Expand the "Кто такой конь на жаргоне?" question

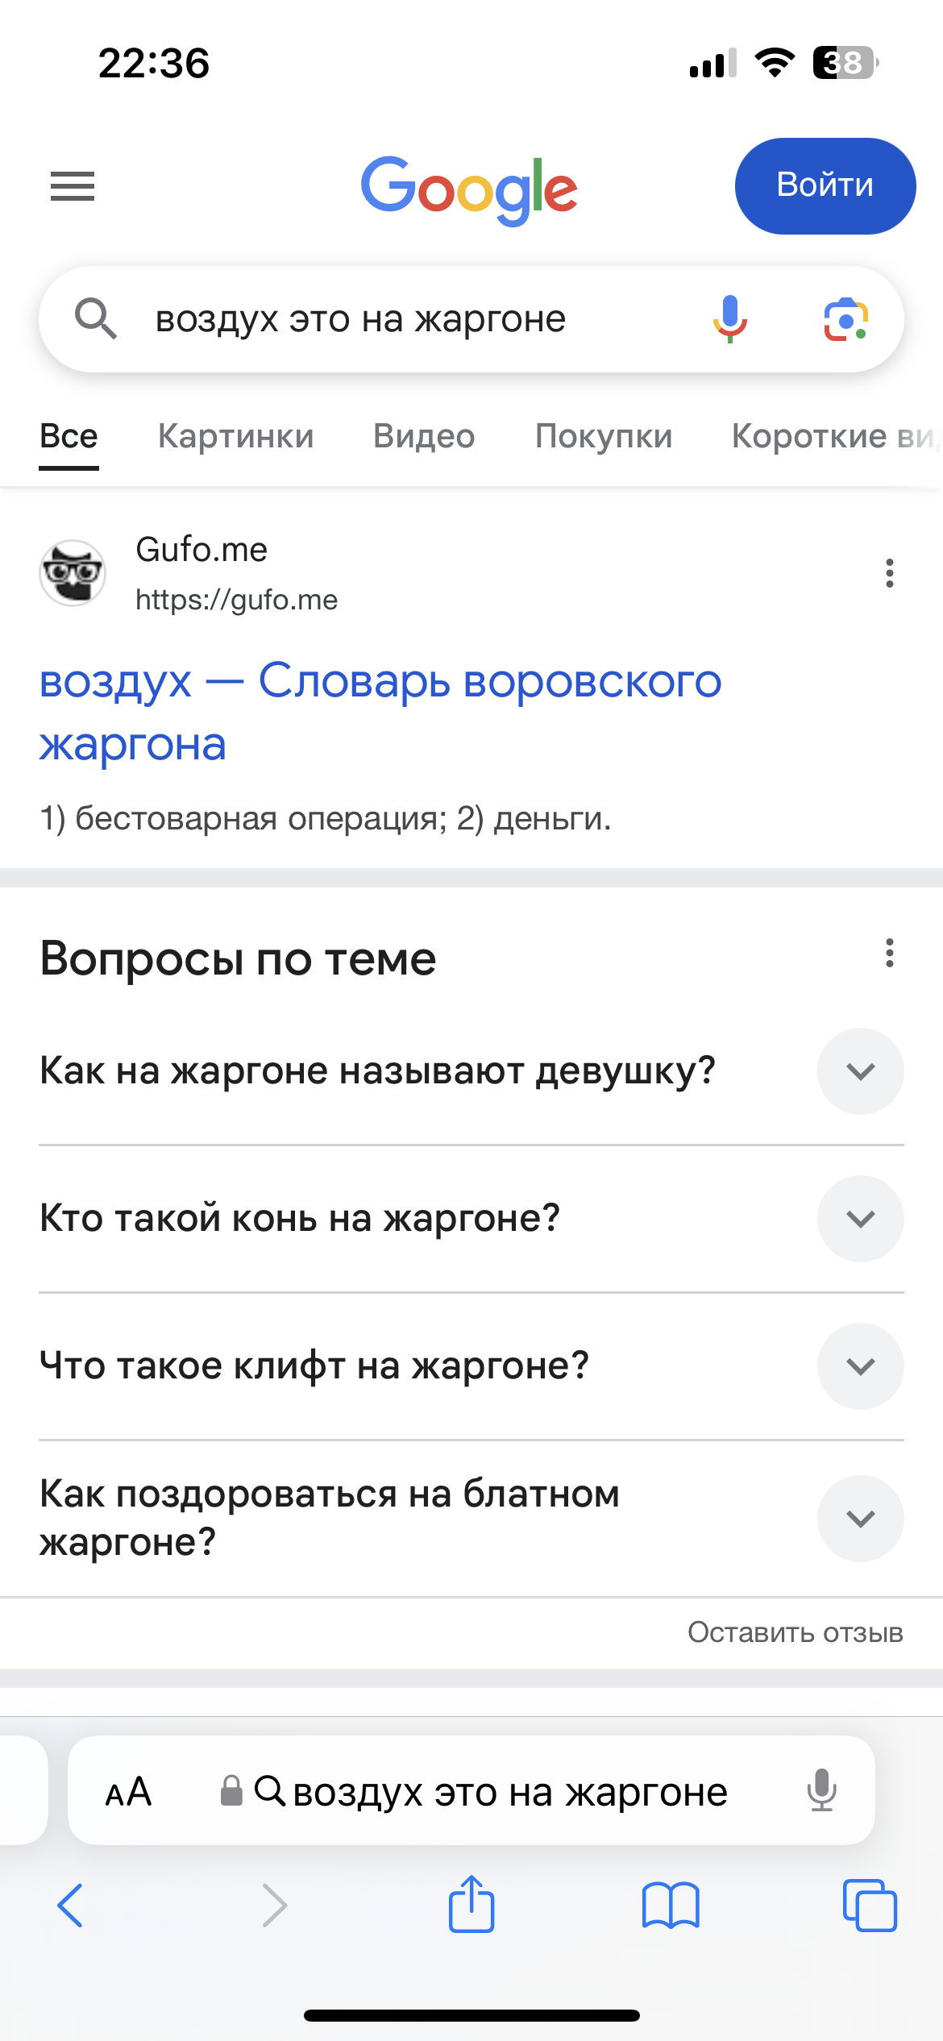coord(860,1219)
